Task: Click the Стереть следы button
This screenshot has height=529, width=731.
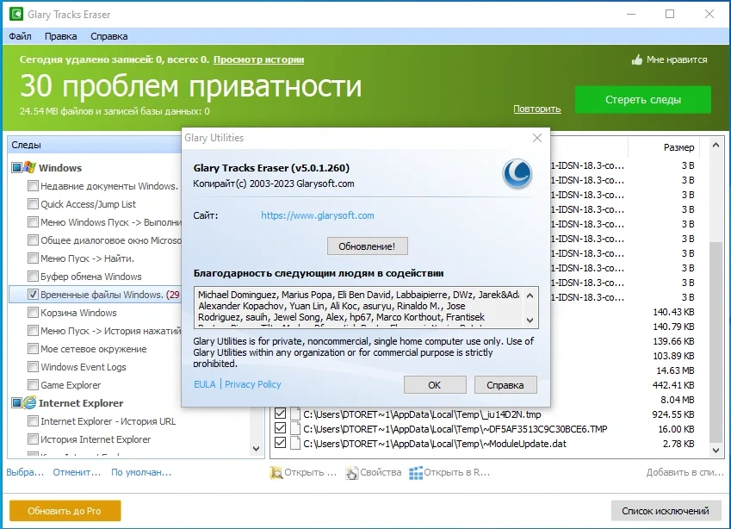Action: coord(643,99)
